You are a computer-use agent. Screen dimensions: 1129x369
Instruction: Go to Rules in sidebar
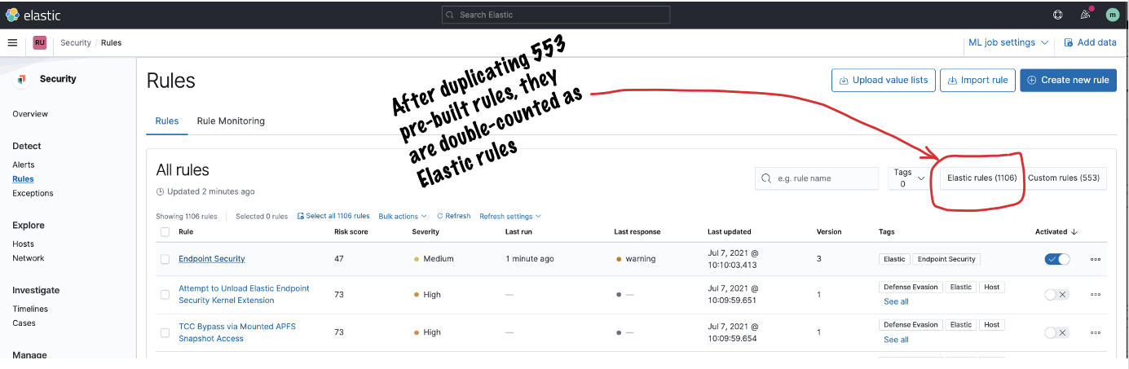point(23,178)
